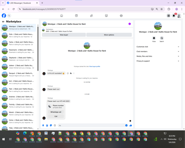Viewport: 185px width, 148px height.
Task: Open the Watch video icon in top navigation
Action: (x=77, y=16)
